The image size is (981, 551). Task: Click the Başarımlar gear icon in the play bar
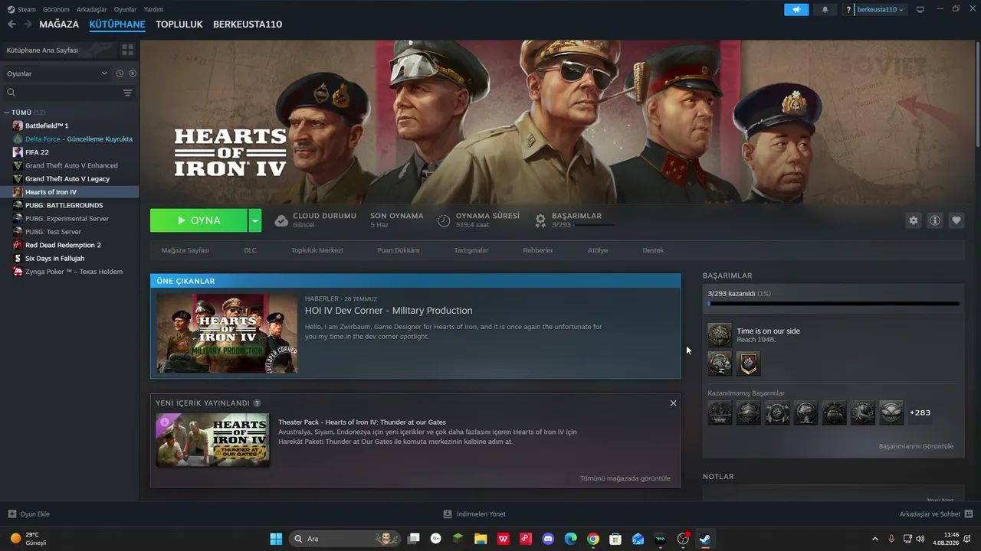[540, 220]
